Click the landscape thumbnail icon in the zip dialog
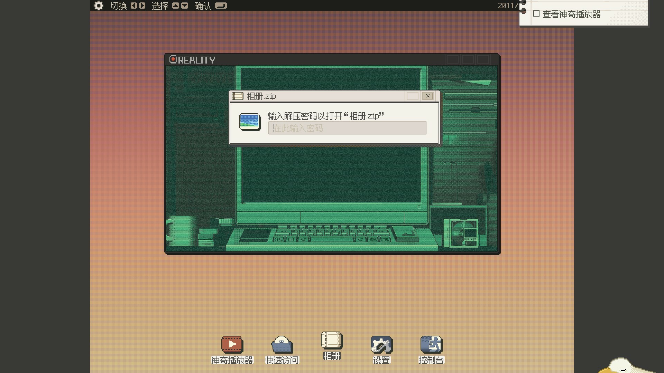 point(250,122)
